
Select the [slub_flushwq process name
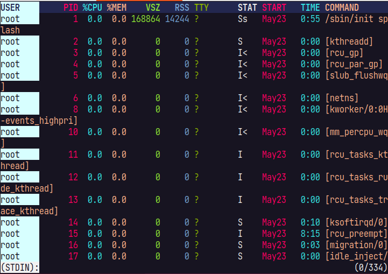click(357, 75)
